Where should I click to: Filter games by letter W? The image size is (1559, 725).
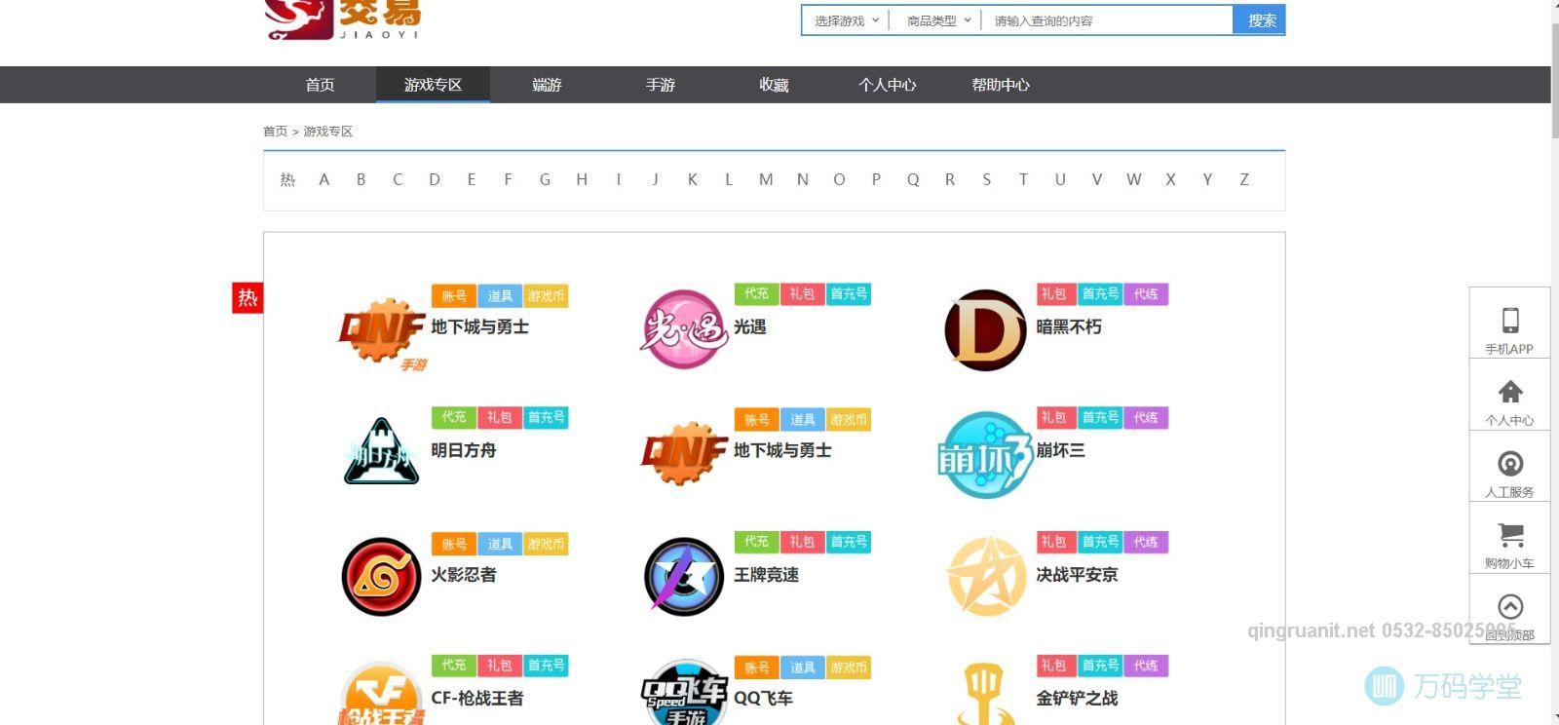[1133, 179]
